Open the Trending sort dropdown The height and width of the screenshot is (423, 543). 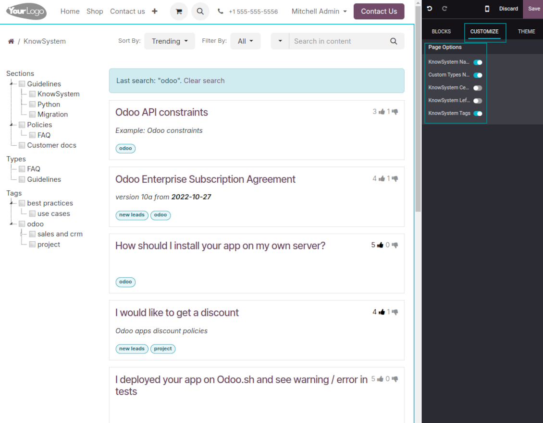click(x=170, y=41)
